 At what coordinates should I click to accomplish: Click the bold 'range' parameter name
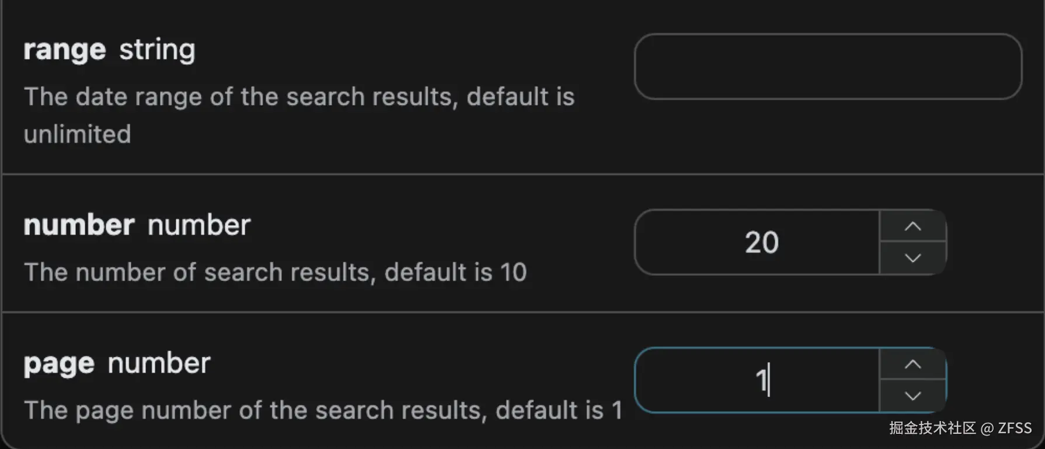click(x=65, y=50)
